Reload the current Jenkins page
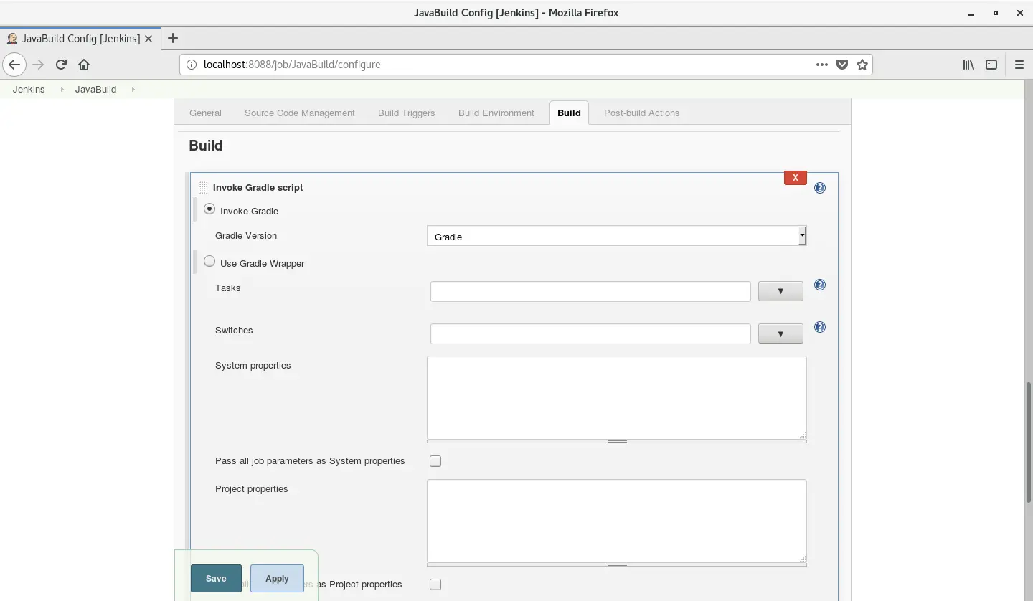Viewport: 1033px width, 601px height. (x=61, y=65)
